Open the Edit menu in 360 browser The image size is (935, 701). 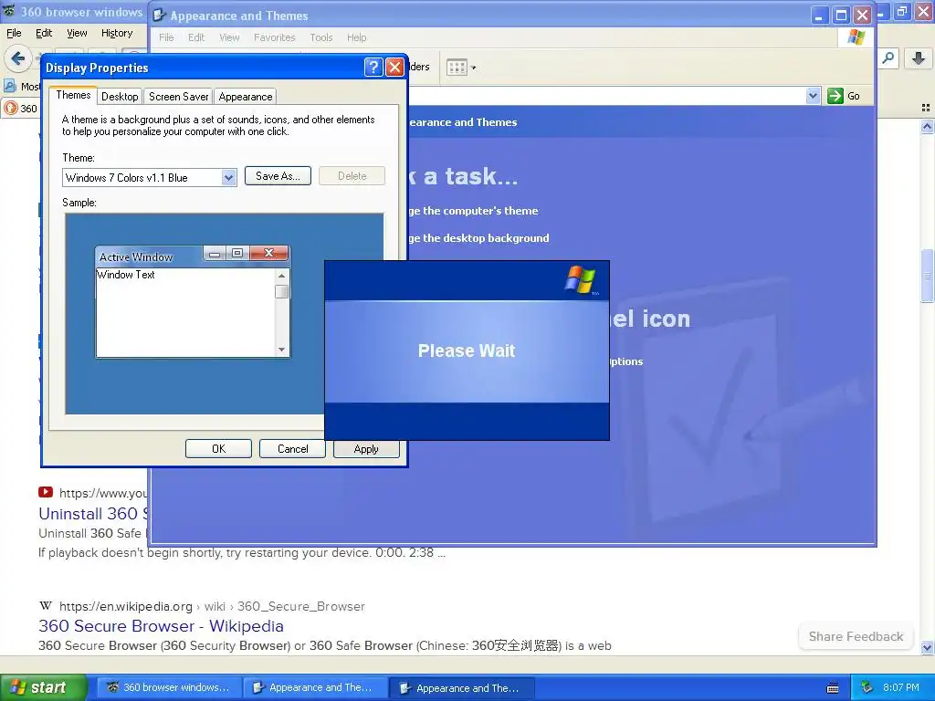44,33
